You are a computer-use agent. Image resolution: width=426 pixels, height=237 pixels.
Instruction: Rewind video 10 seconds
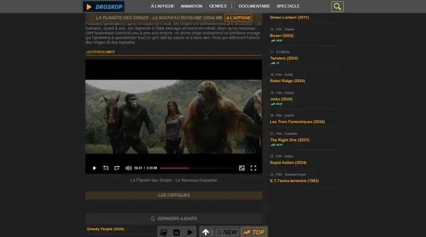(106, 168)
